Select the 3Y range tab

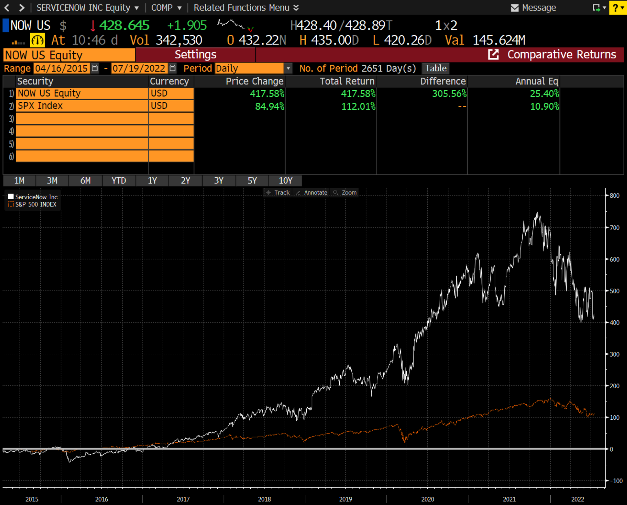click(219, 181)
